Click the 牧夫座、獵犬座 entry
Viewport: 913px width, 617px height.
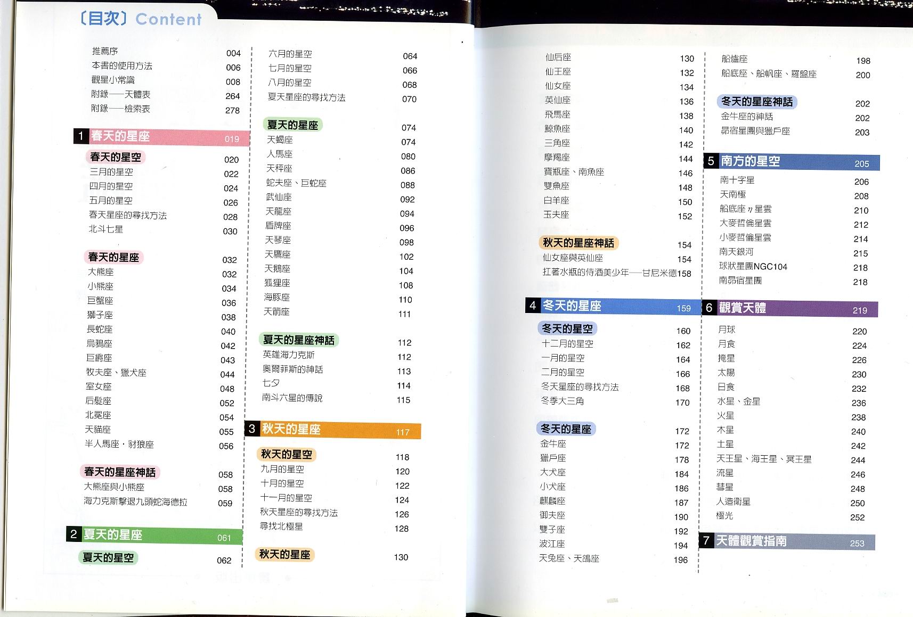(x=116, y=373)
